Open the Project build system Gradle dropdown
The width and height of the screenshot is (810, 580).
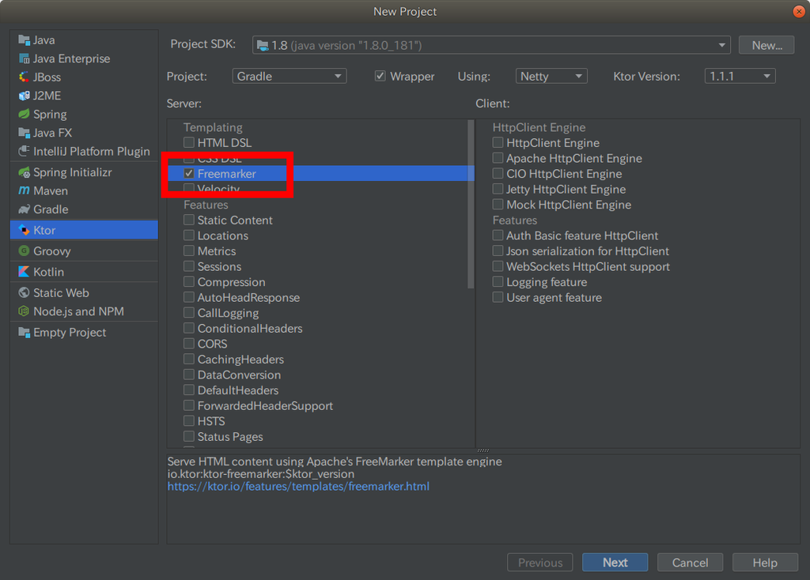click(290, 77)
